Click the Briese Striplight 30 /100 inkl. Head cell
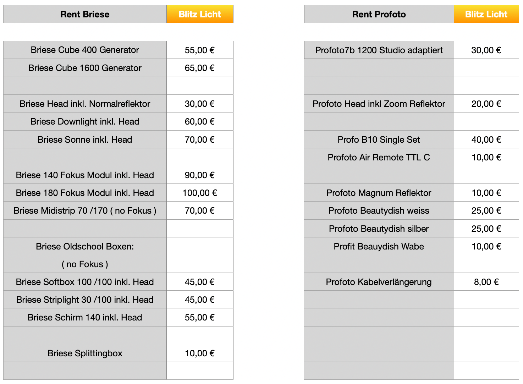The width and height of the screenshot is (523, 384). (x=85, y=300)
